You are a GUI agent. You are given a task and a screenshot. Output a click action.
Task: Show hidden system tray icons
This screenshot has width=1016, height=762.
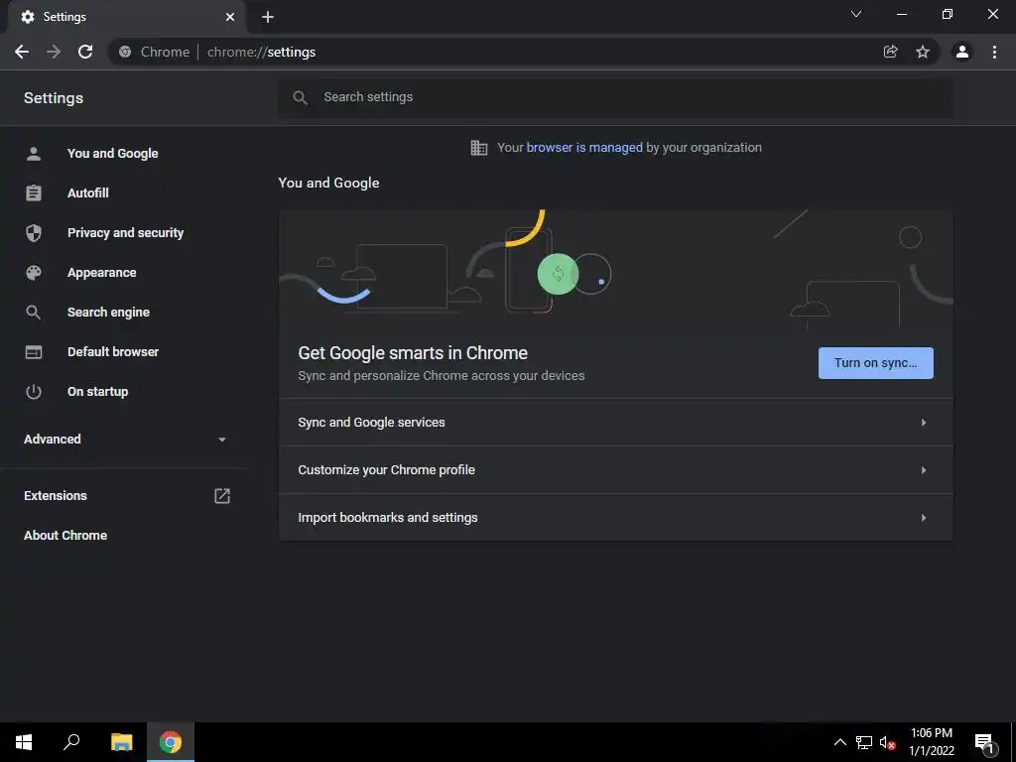(x=839, y=742)
